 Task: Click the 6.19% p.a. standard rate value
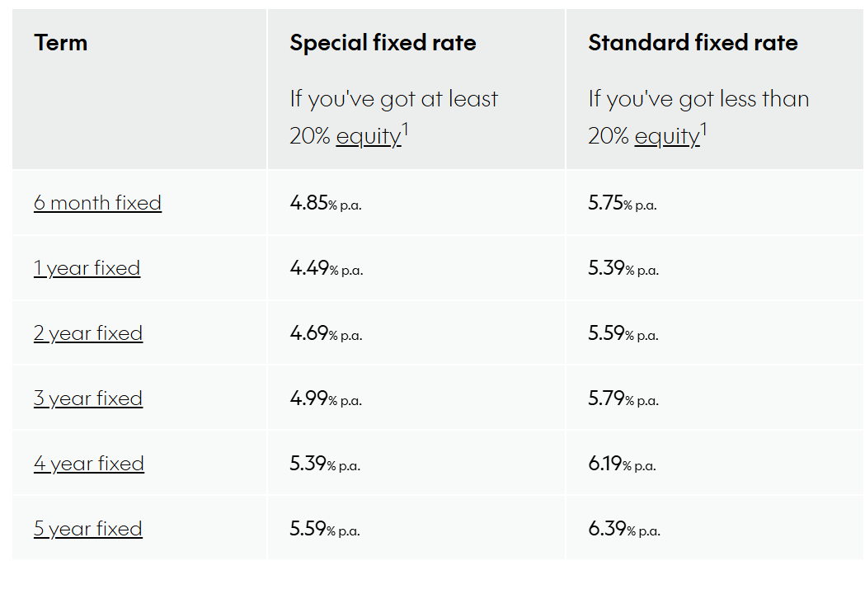(622, 464)
